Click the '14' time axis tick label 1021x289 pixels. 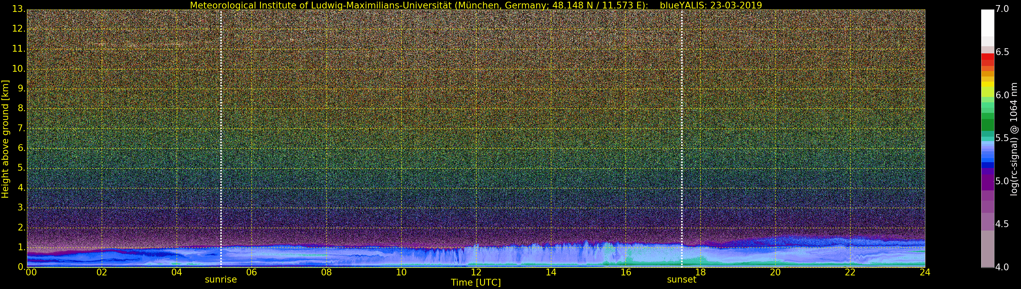(x=551, y=272)
